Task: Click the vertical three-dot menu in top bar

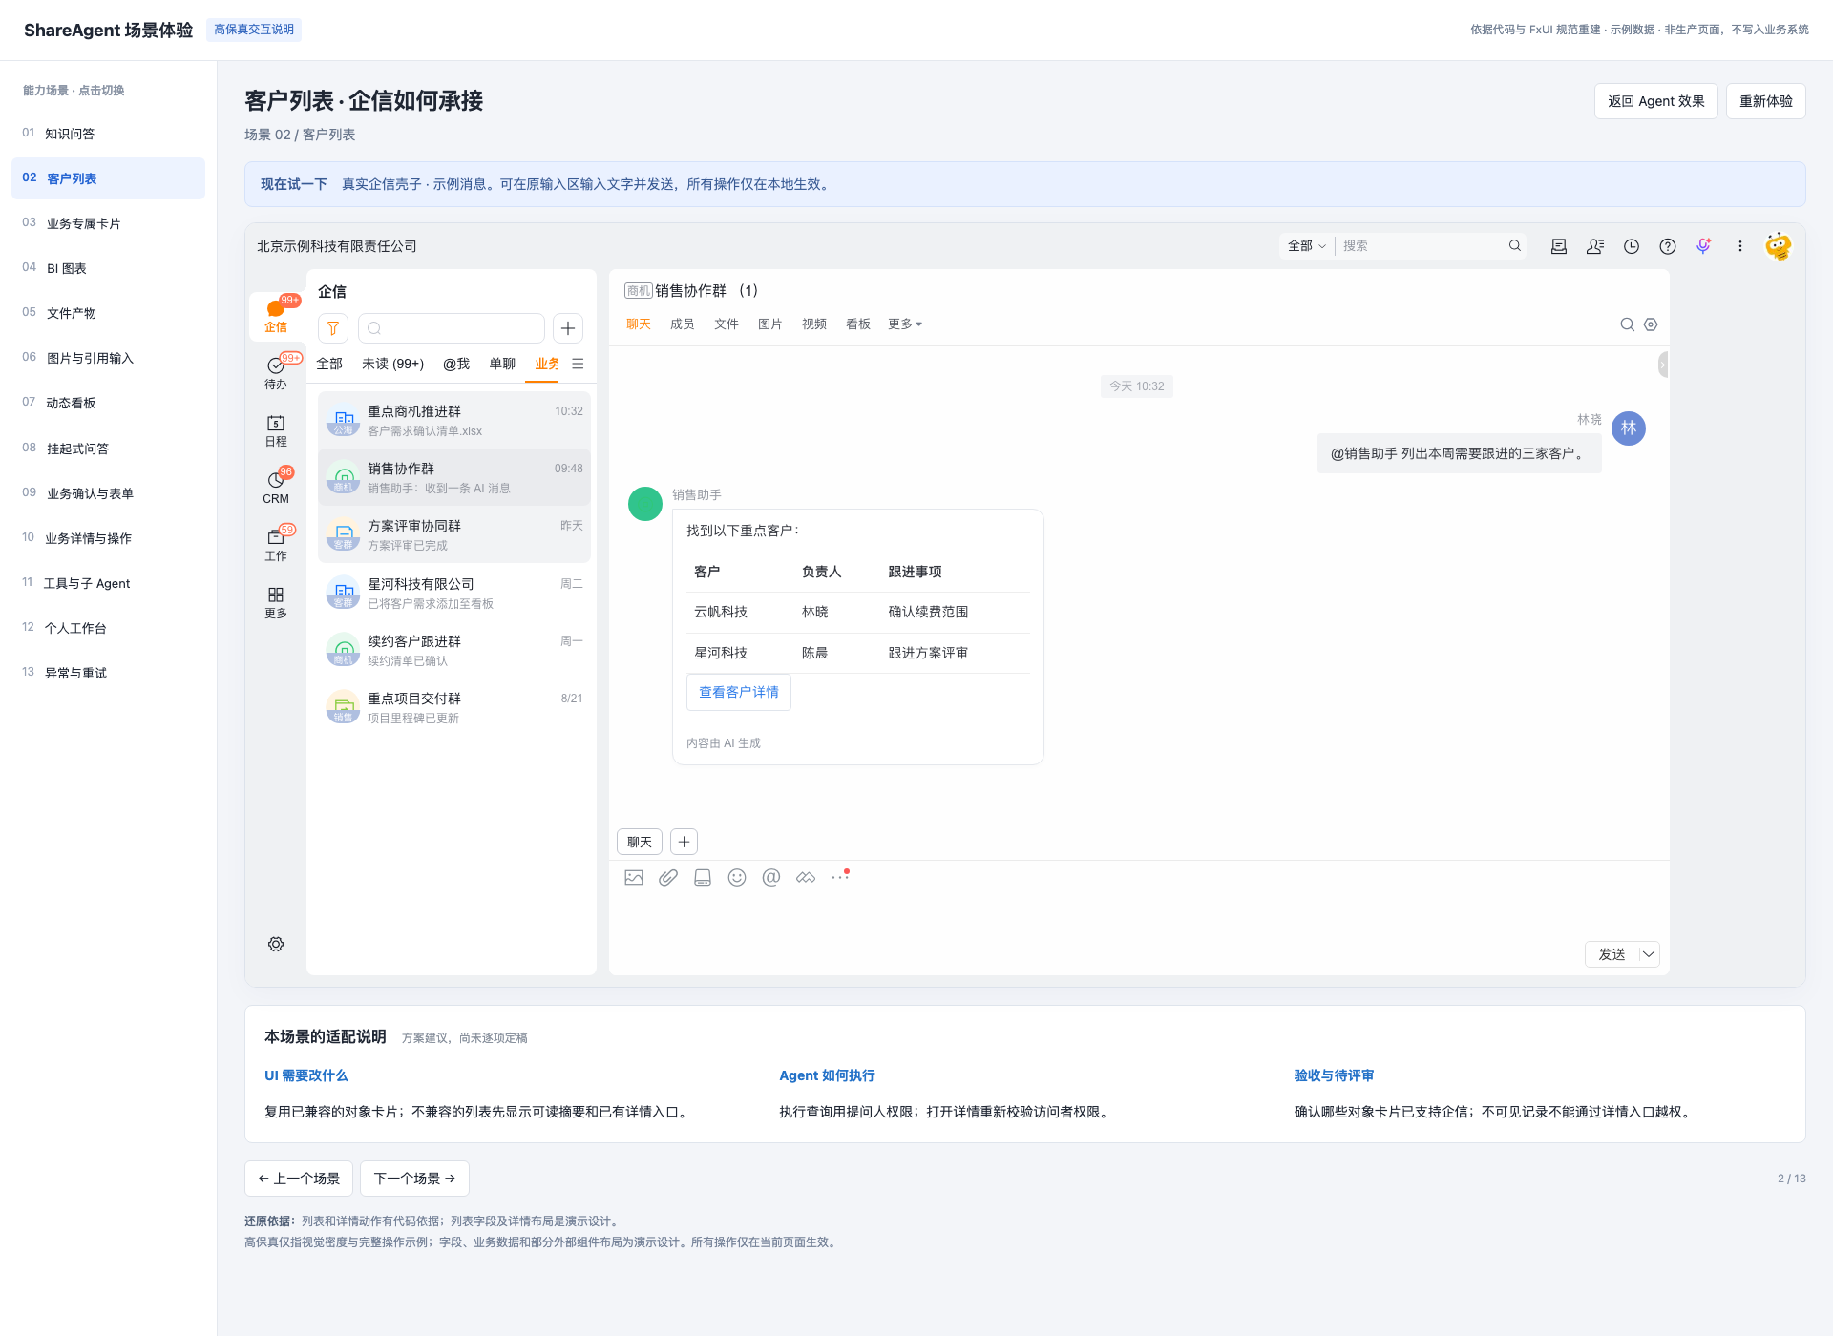Action: (x=1740, y=246)
